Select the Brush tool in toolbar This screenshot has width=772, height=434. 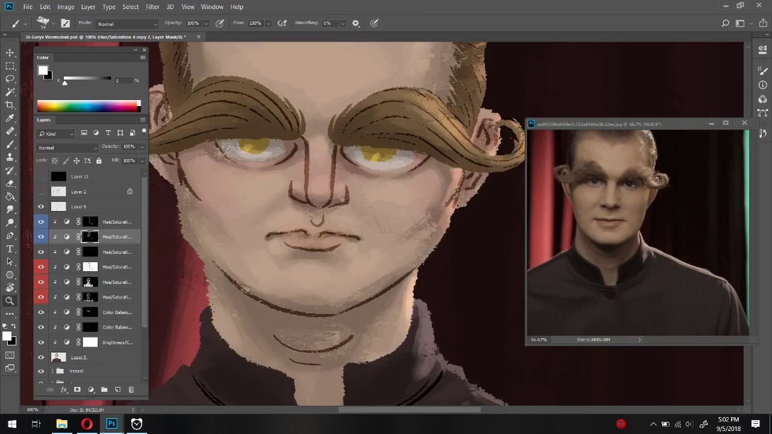pos(10,145)
